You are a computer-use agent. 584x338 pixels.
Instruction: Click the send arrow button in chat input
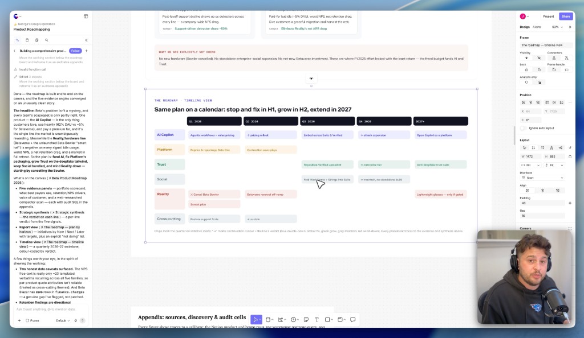[x=82, y=320]
